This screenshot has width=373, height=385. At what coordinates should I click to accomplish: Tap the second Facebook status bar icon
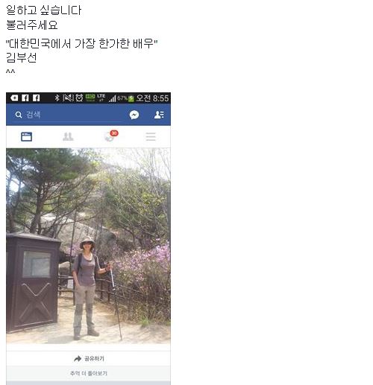37,98
